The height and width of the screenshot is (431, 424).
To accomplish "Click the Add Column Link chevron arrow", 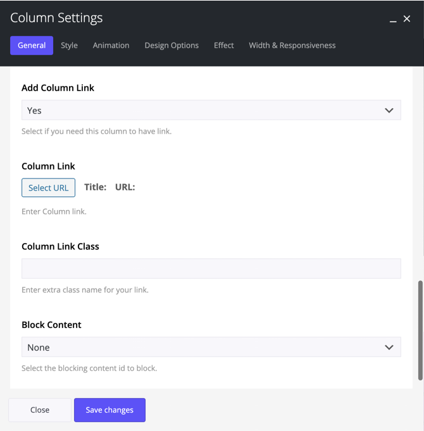I will [x=389, y=110].
